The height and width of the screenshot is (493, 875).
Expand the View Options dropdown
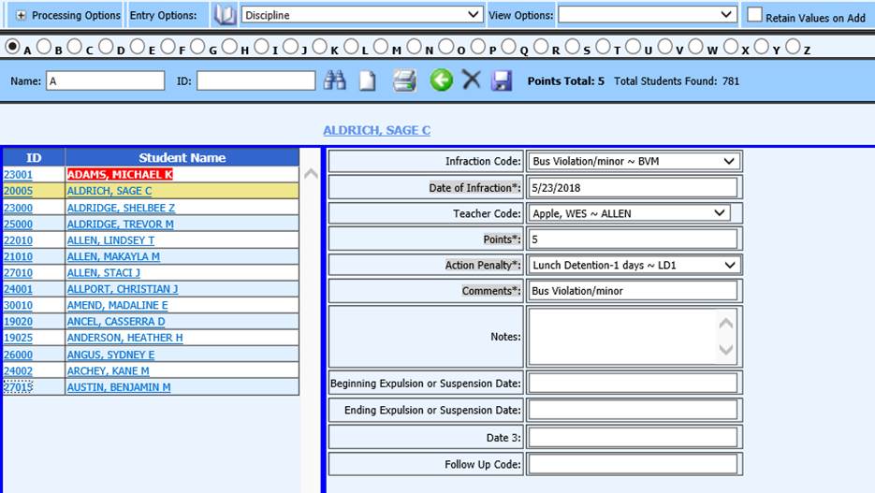(648, 15)
